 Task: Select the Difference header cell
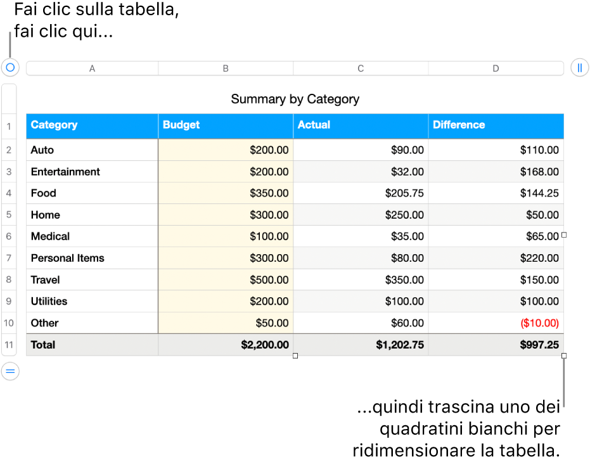tap(496, 125)
